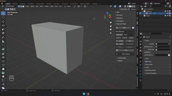Click the Segment measure button

(119, 35)
